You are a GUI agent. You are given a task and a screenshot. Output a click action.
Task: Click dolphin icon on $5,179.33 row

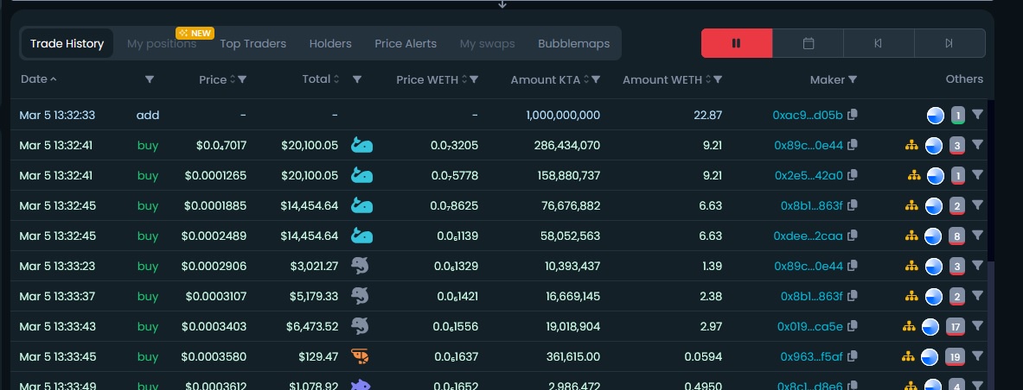click(x=360, y=296)
